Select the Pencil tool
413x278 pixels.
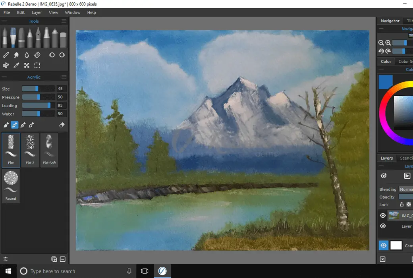(x=30, y=37)
